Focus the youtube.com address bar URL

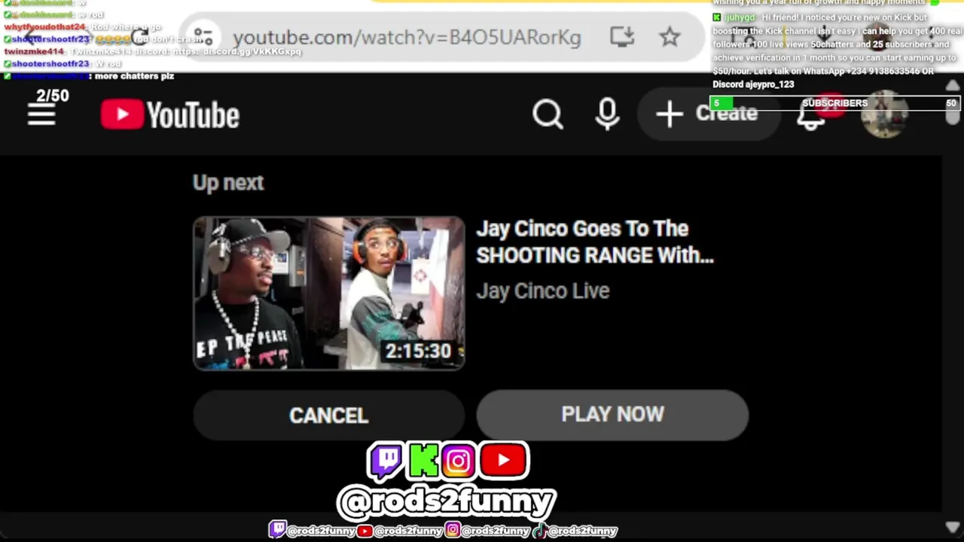click(407, 38)
